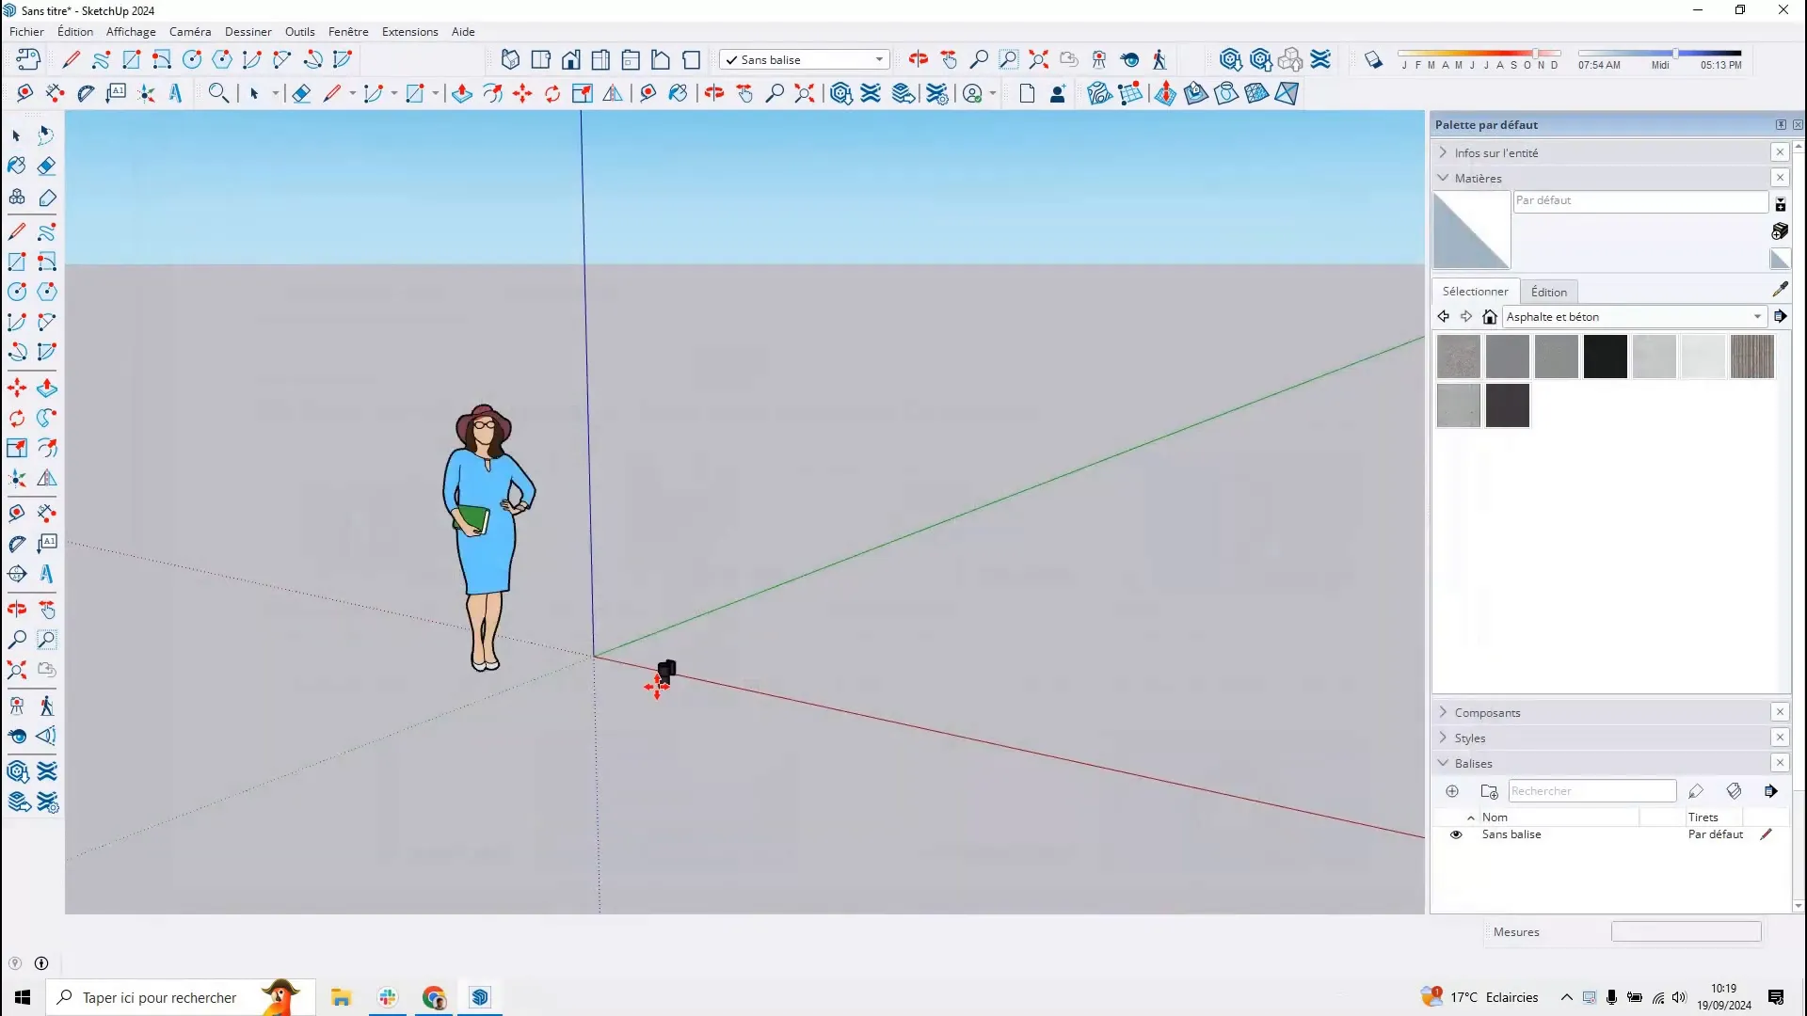This screenshot has width=1807, height=1016.
Task: Close the Styles panel section
Action: pyautogui.click(x=1780, y=738)
